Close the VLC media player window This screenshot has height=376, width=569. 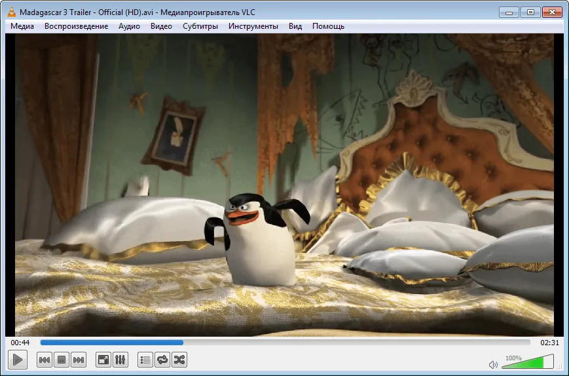552,12
